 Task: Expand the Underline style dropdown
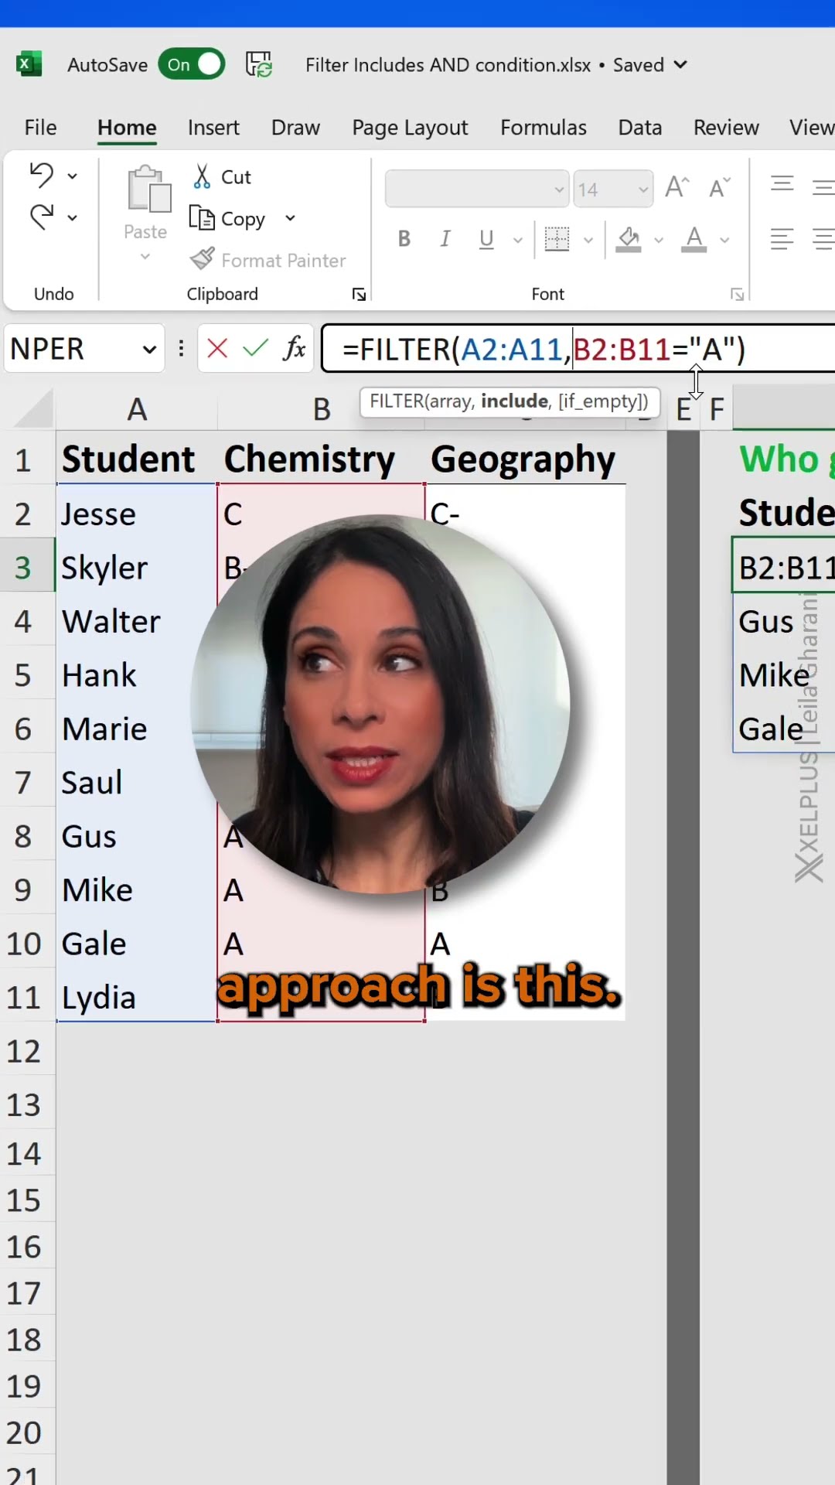(518, 240)
